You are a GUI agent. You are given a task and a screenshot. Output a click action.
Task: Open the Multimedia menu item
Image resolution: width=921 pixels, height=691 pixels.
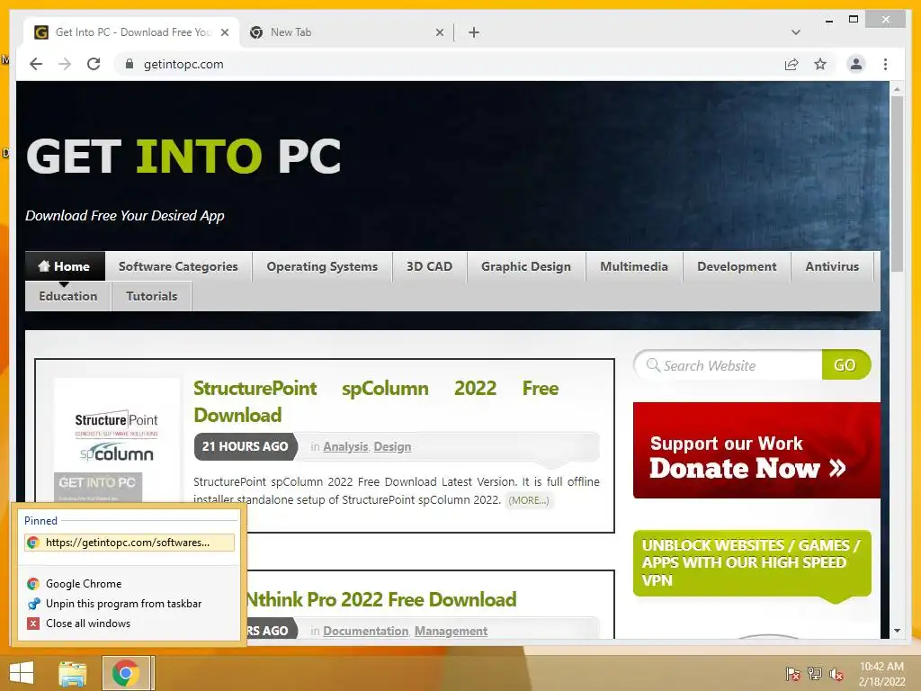click(x=634, y=266)
